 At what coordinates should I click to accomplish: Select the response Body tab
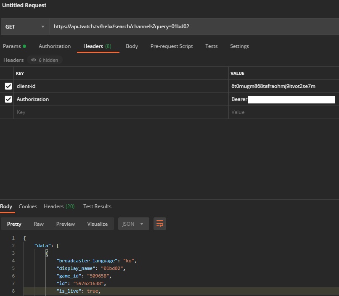[x=6, y=206]
